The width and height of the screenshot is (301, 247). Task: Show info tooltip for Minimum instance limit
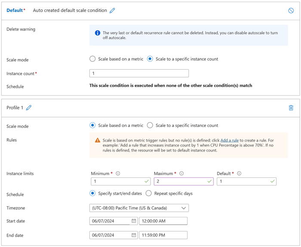pos(118,173)
